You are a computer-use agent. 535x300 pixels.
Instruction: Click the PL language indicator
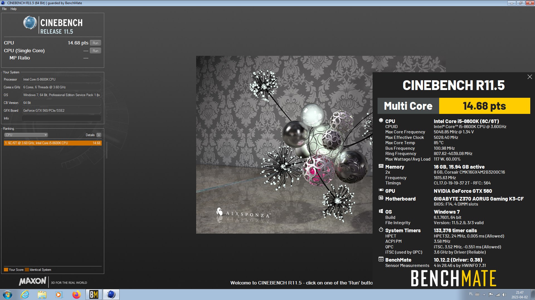(x=471, y=294)
